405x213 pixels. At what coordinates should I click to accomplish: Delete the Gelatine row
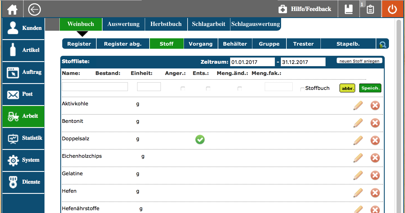375,176
